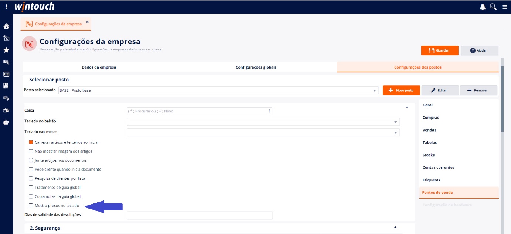Switch to the Dados da empresa tab
The height and width of the screenshot is (234, 511).
pyautogui.click(x=99, y=67)
